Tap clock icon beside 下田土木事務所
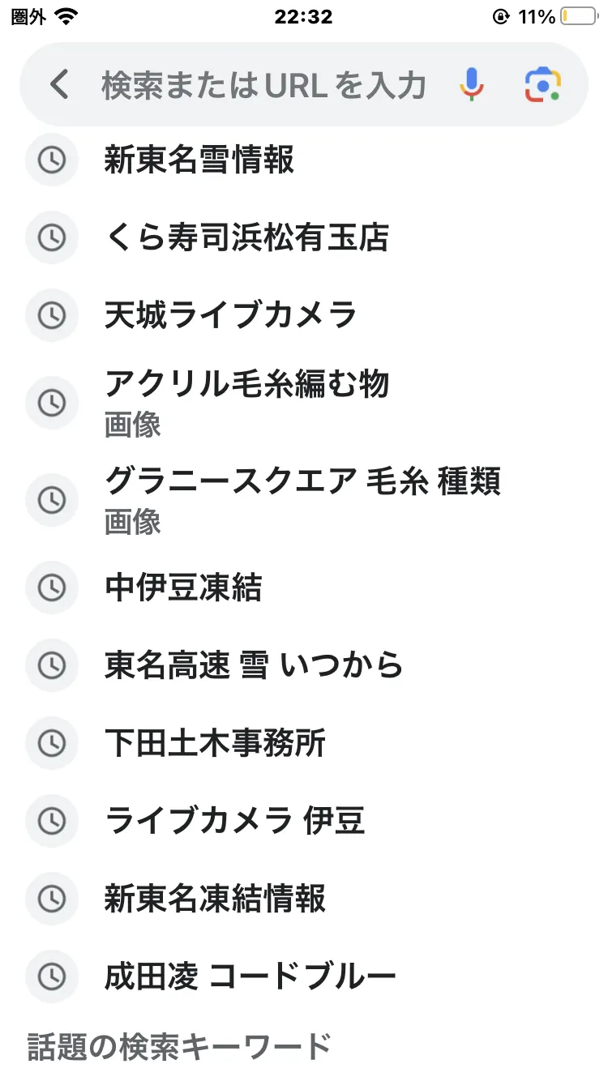 [52, 742]
